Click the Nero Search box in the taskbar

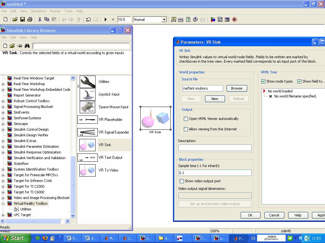click(x=271, y=238)
